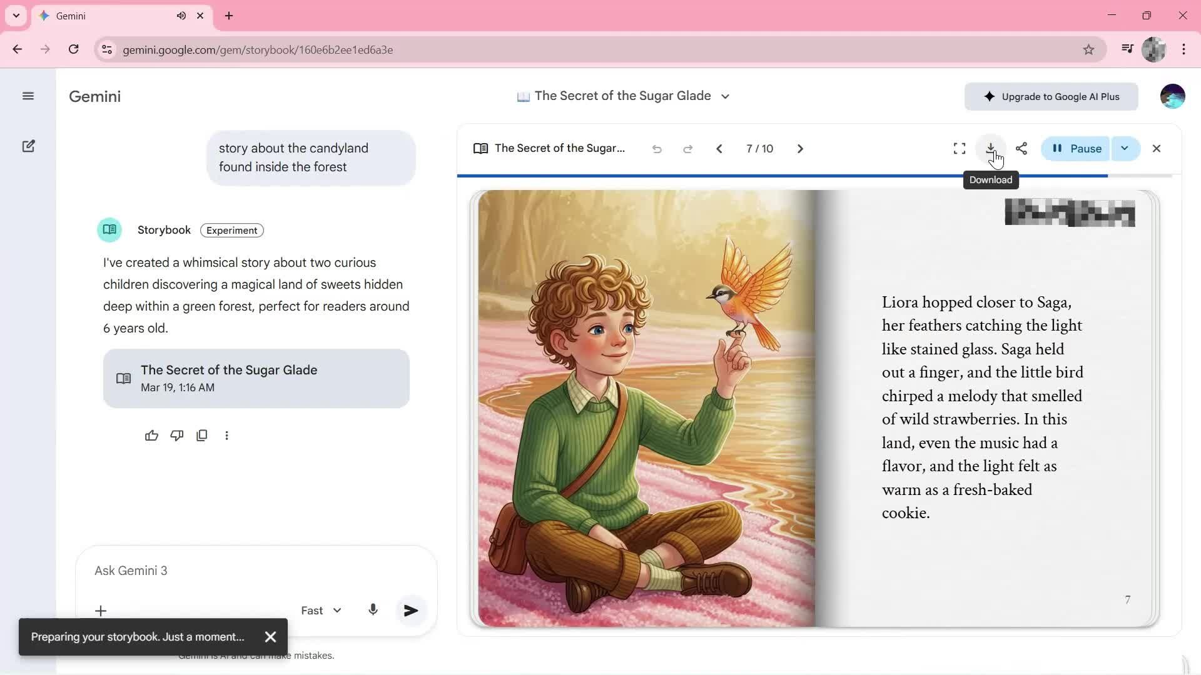This screenshot has height=675, width=1201.
Task: Enter fullscreen storybook view
Action: point(959,148)
